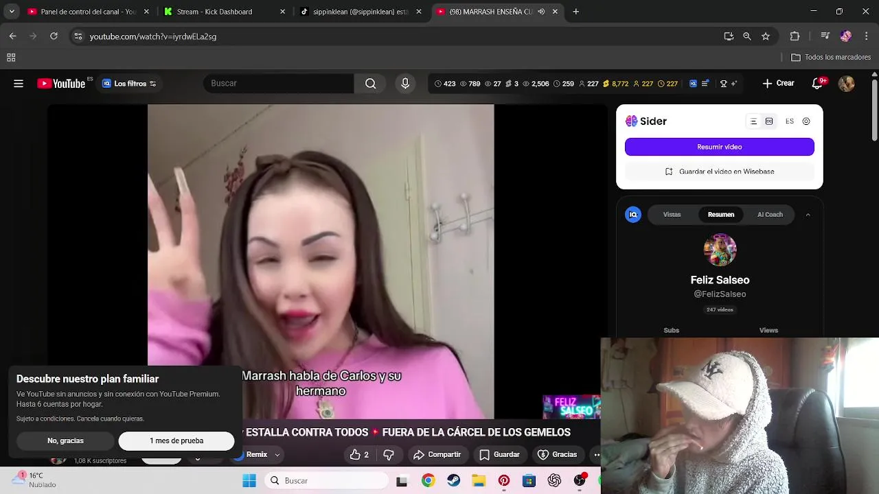Expand the Remix dropdown arrow
The image size is (879, 494).
[x=277, y=454]
